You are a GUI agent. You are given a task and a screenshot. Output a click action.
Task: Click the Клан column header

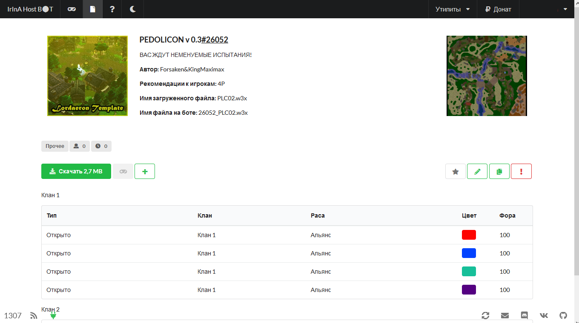tap(205, 215)
